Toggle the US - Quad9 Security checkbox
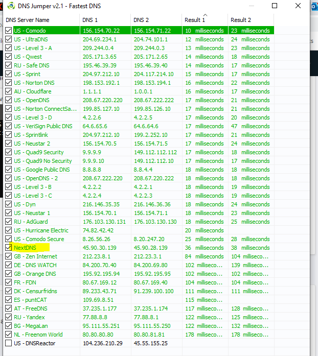This screenshot has height=356, width=318. point(8,152)
